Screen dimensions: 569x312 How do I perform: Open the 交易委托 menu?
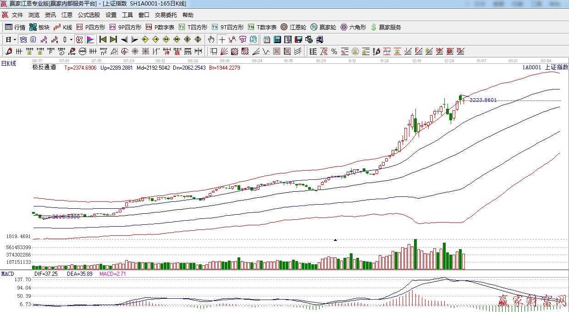click(x=166, y=15)
